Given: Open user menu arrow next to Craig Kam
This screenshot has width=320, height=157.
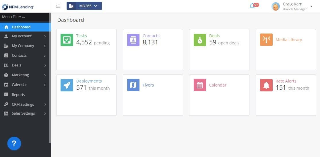Looking at the screenshot, I should tap(311, 7).
